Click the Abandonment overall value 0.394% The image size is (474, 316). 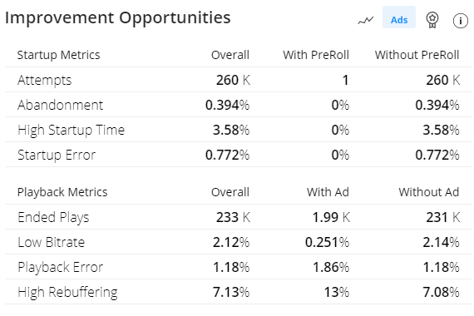click(227, 105)
